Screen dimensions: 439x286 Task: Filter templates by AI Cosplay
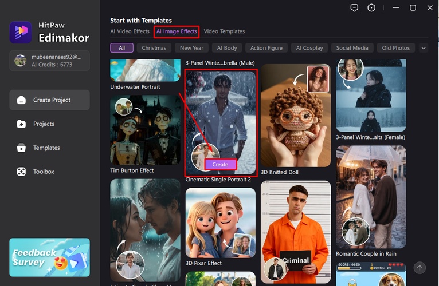pyautogui.click(x=309, y=48)
